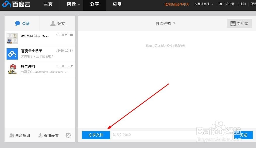Click the Baidu Cloud logo icon
Screen dimensions: 256x148
click(7, 4)
